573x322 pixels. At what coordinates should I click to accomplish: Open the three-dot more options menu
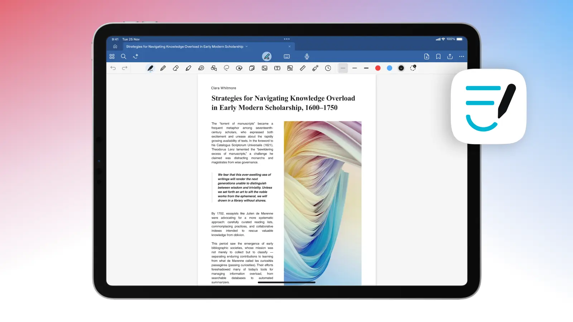(x=462, y=57)
